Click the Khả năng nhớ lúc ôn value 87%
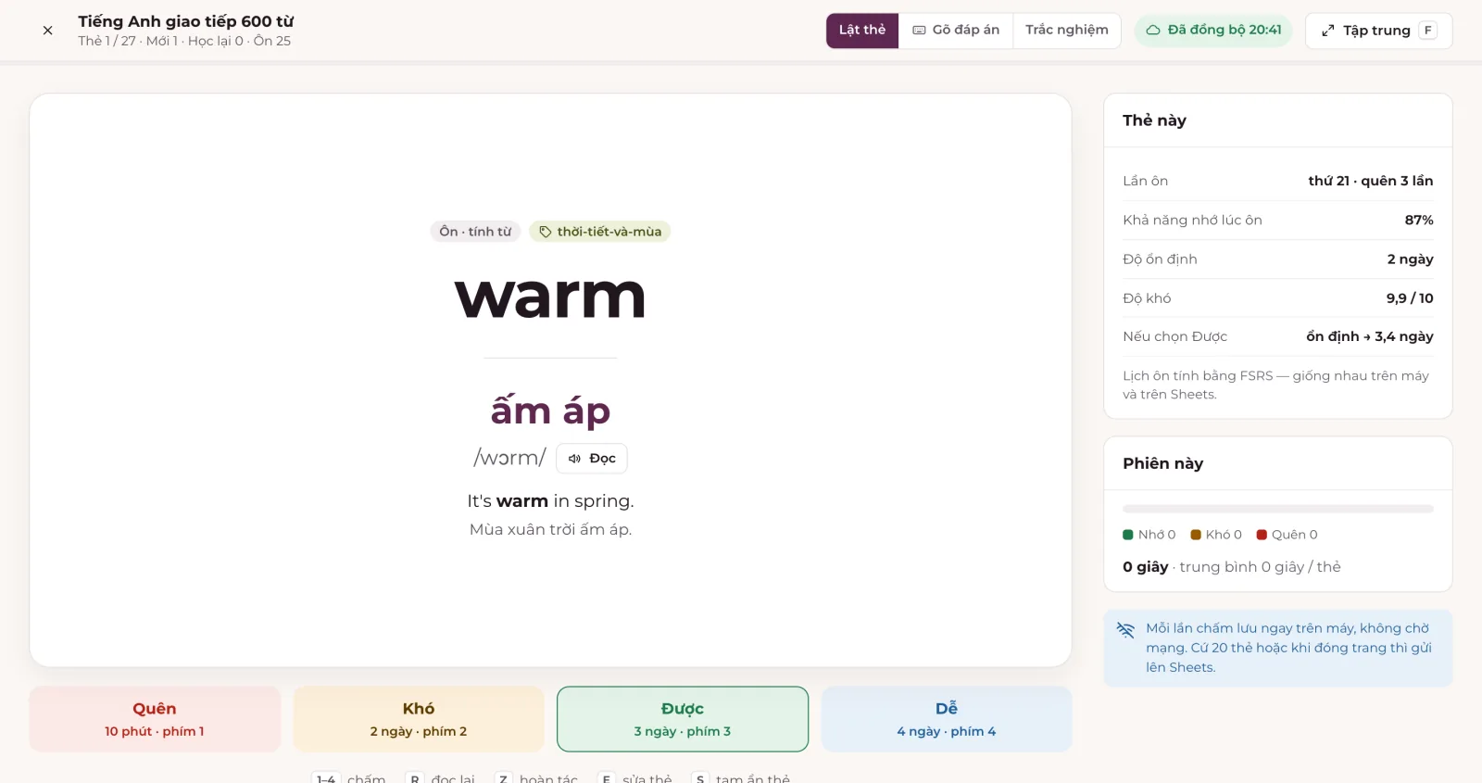The image size is (1482, 783). pos(1419,220)
